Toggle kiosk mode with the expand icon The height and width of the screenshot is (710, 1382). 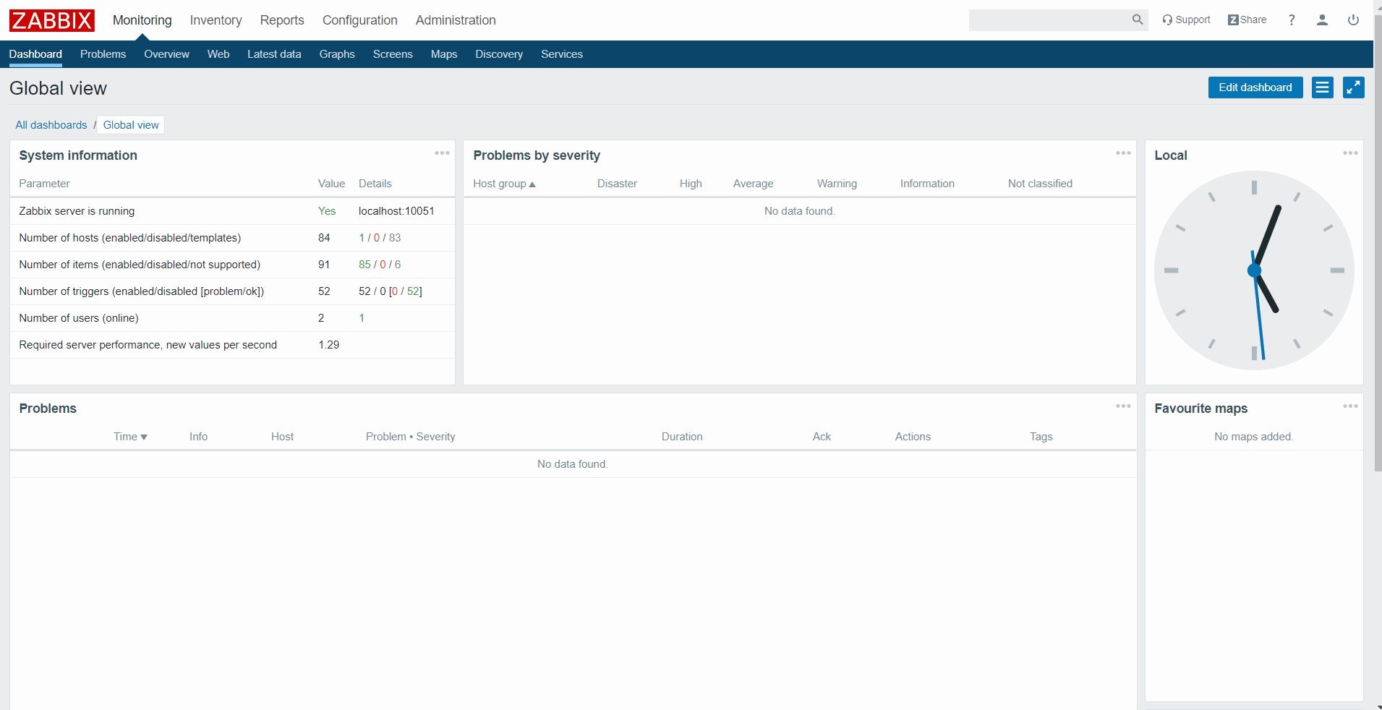(x=1353, y=87)
